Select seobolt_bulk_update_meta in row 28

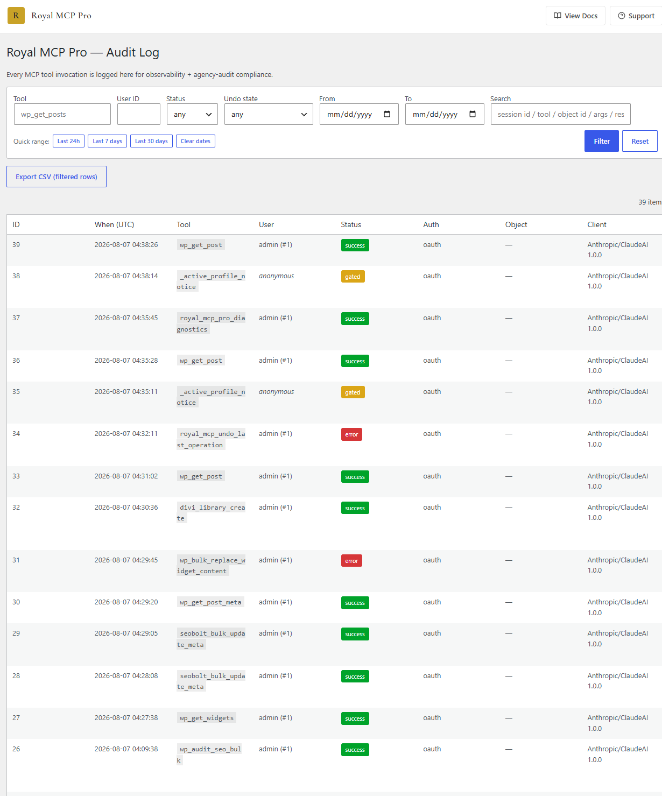pos(211,681)
